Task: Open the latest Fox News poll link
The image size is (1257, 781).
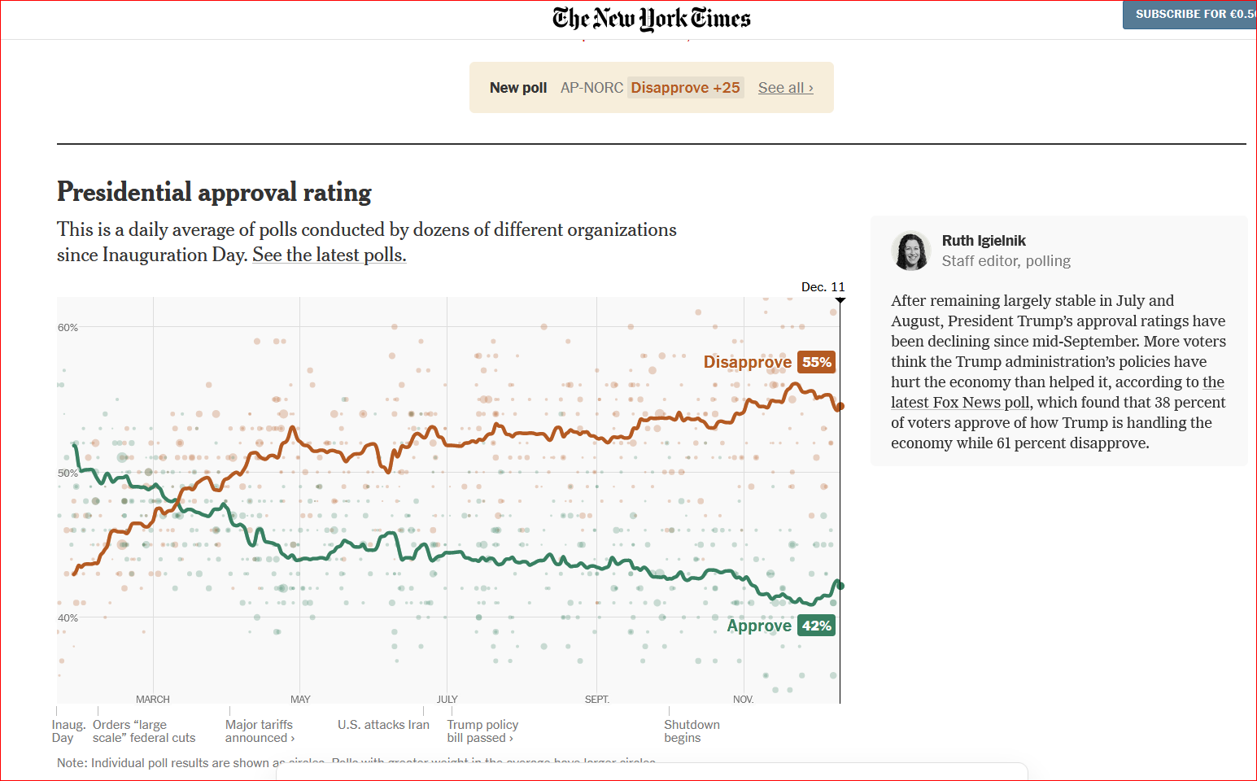Action: point(960,403)
